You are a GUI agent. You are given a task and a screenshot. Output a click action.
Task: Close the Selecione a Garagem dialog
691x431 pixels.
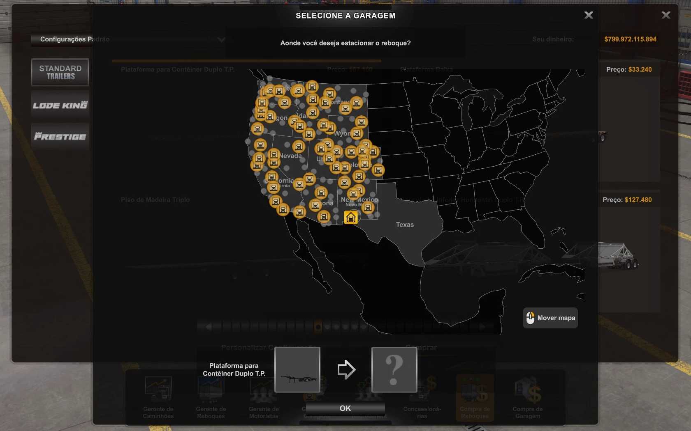pos(589,15)
